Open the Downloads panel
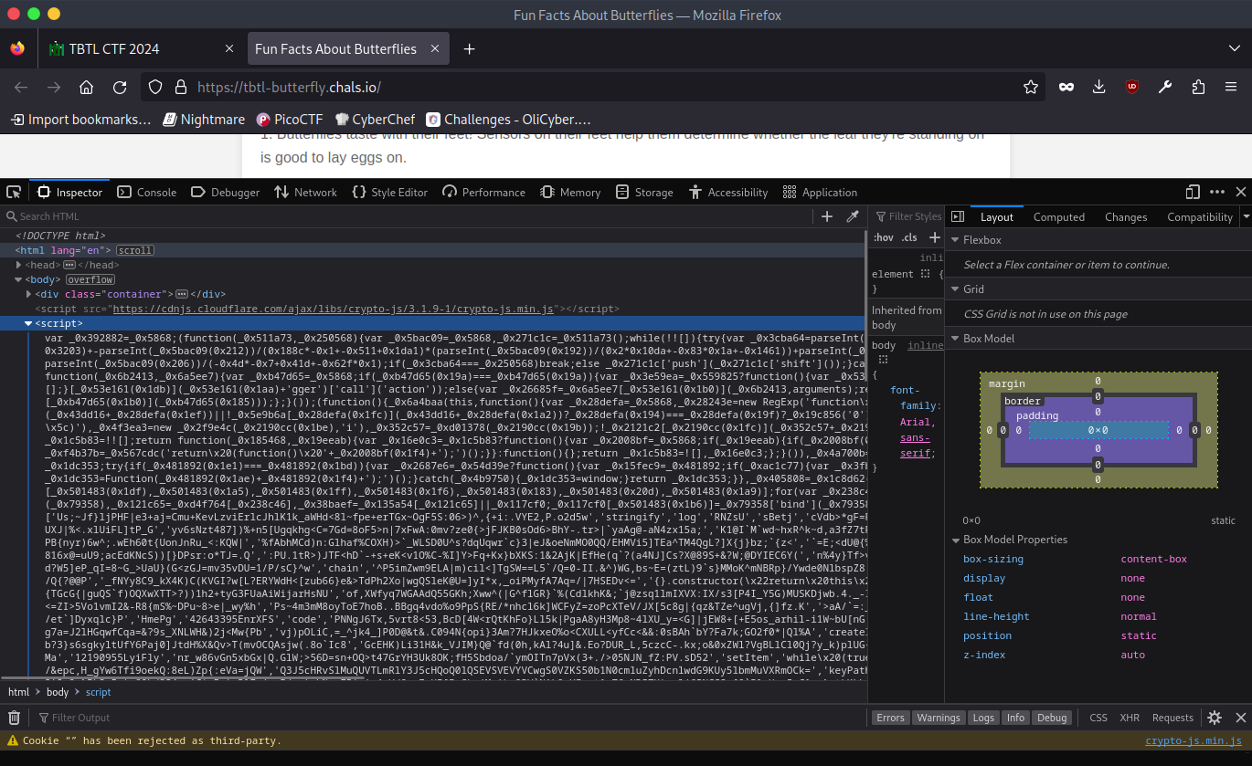The width and height of the screenshot is (1252, 766). [x=1099, y=87]
